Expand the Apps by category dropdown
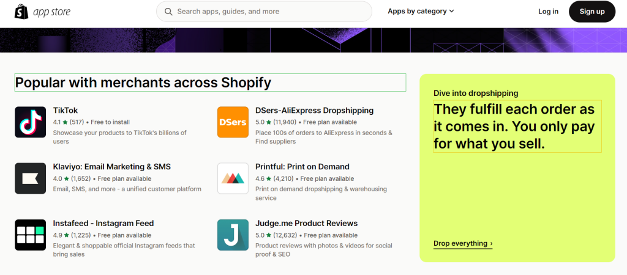The width and height of the screenshot is (627, 275). pyautogui.click(x=421, y=11)
